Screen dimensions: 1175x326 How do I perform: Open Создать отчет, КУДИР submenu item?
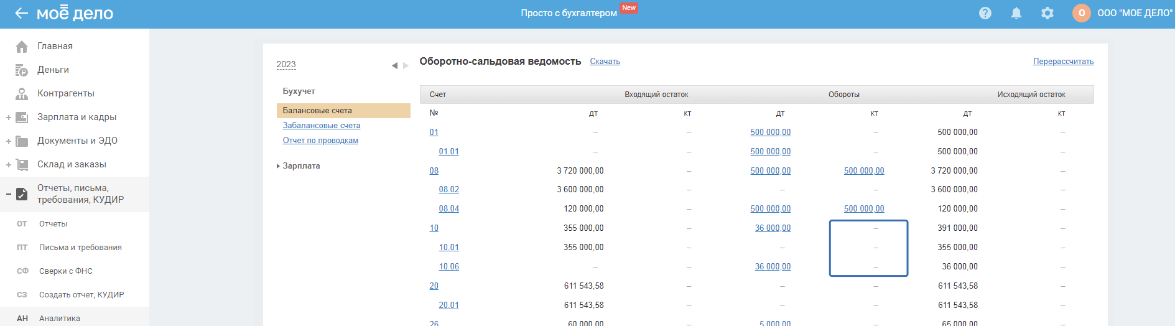[x=81, y=295]
